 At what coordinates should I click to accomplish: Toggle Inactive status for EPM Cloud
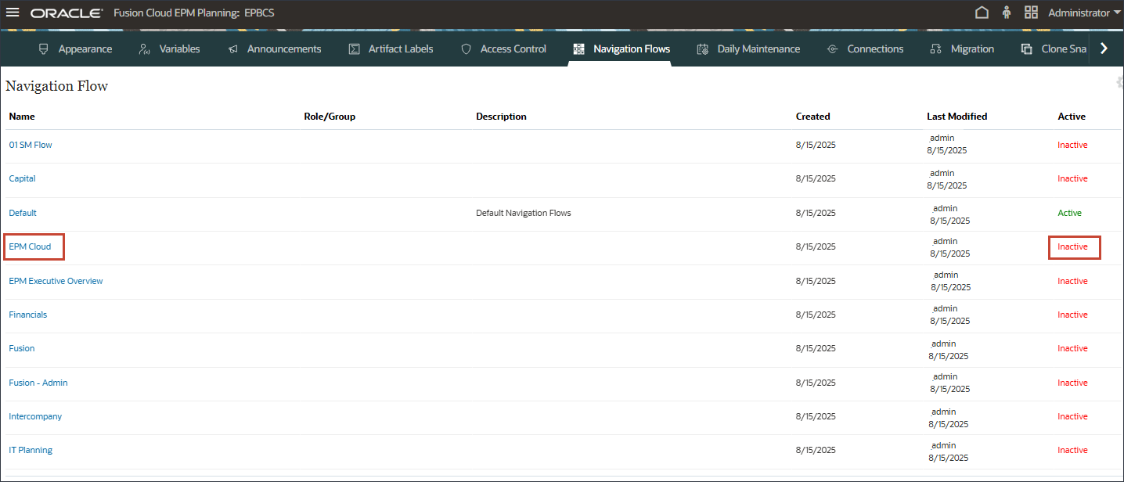point(1072,246)
